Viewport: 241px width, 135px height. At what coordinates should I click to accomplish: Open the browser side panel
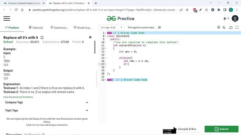225,10
